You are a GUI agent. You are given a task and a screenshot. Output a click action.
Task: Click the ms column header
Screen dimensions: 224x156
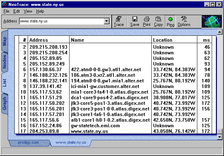204,40
